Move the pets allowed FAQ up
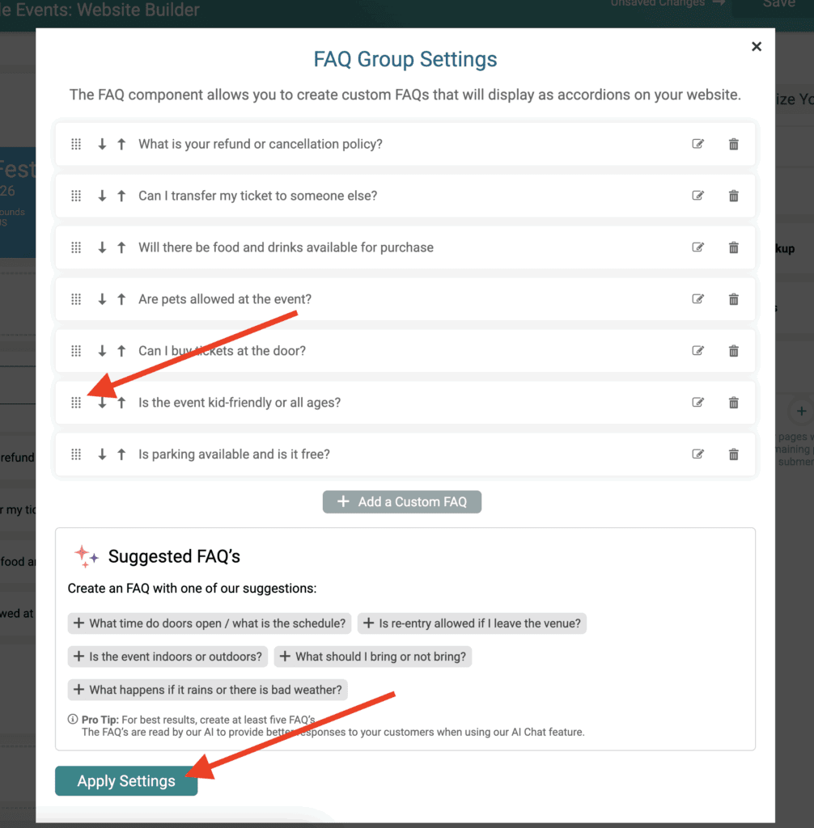Screen dimensions: 814x828 coord(121,299)
